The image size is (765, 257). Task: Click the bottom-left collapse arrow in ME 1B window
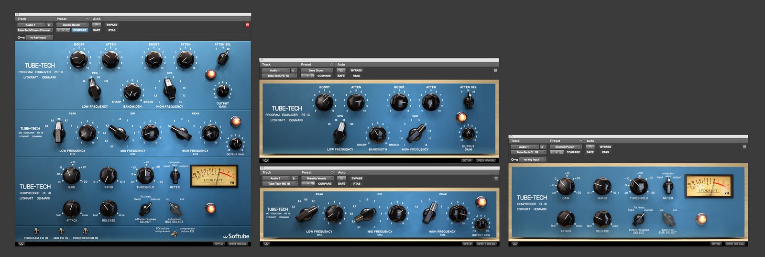tap(266, 244)
